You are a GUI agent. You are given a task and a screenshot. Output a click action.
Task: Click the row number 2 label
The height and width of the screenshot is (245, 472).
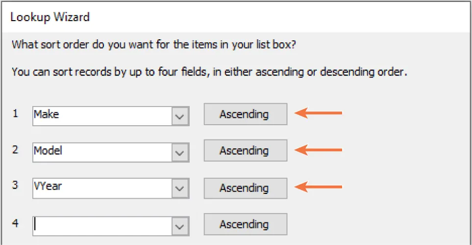click(x=16, y=150)
